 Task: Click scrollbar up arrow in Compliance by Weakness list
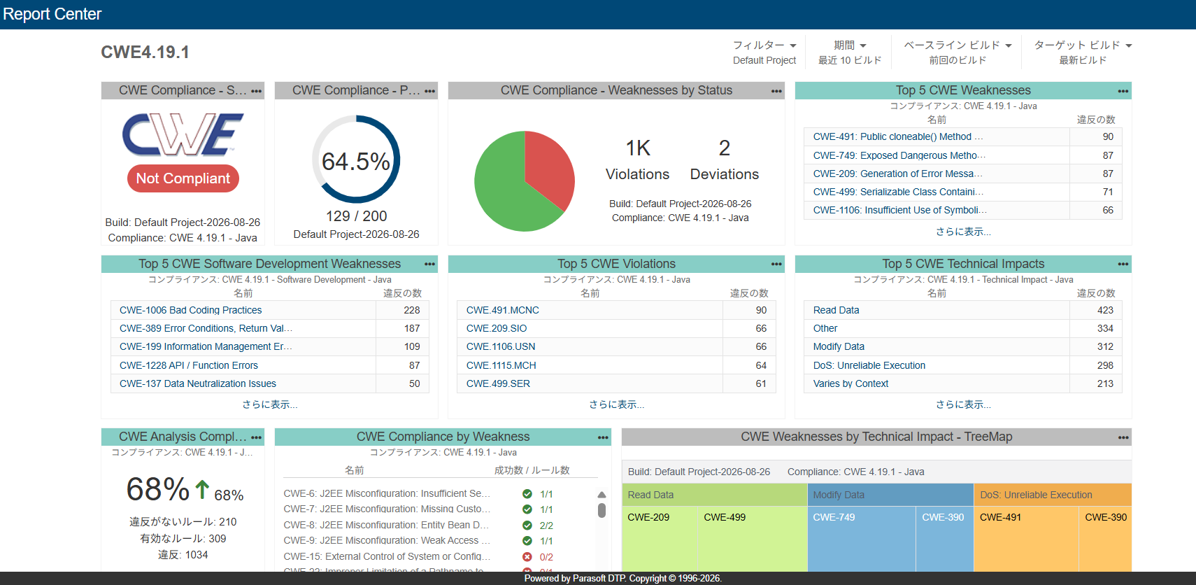tap(601, 495)
